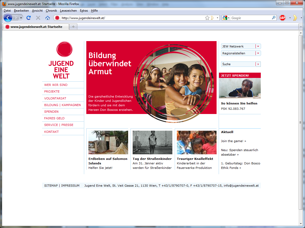305x228 pixels.
Task: Go to the Home page icon
Action: (x=47, y=18)
